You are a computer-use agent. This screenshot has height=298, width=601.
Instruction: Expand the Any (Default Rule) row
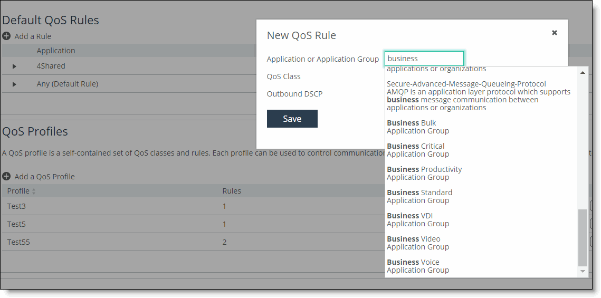(x=14, y=84)
